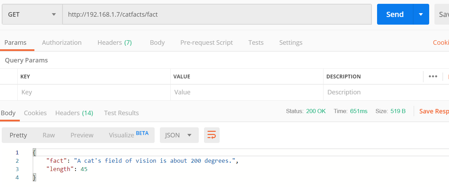Open the three-dots menu in params table
Viewport: 449px width, 187px height.
tap(433, 76)
